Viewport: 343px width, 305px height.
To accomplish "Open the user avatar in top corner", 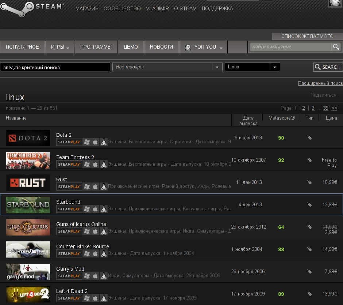I will tap(335, 4).
